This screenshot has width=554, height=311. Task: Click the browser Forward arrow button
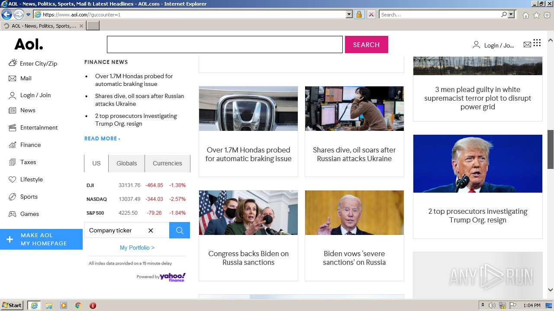[x=19, y=14]
